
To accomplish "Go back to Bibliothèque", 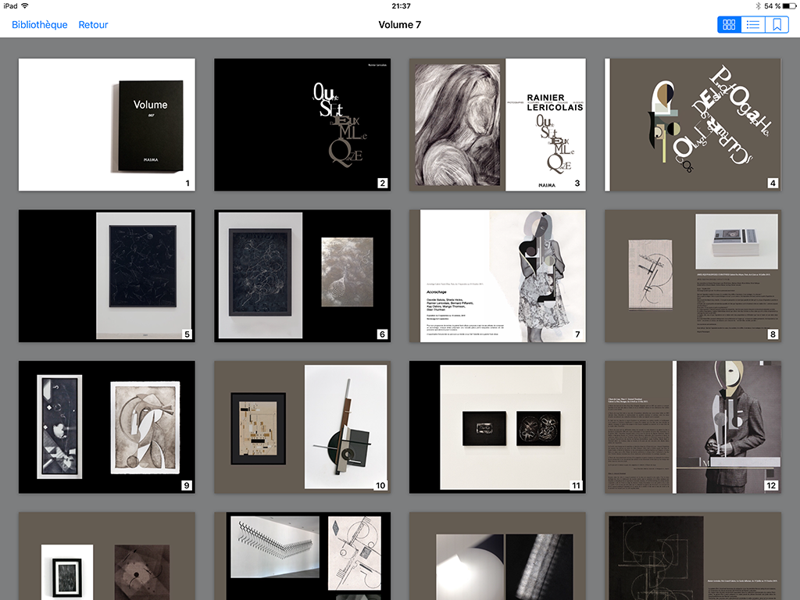I will [39, 25].
